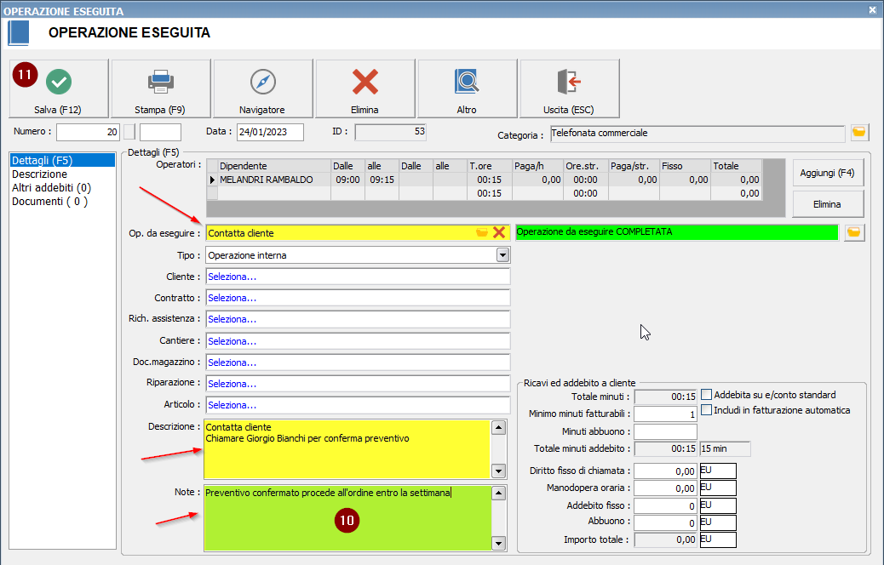The width and height of the screenshot is (884, 565).
Task: Toggle Includi in fatturazione automatica checkbox
Action: click(706, 410)
